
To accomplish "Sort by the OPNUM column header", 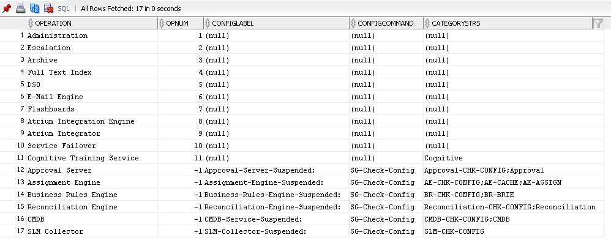I will (181, 23).
